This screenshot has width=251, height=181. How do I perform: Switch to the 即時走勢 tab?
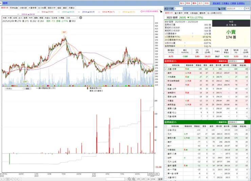14,8
